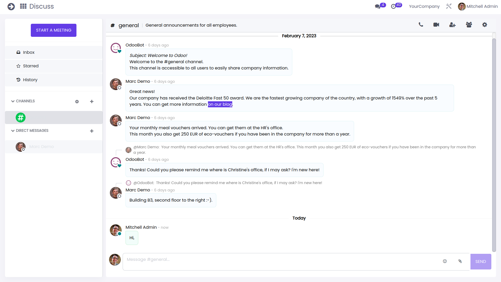Viewport: 501px width, 282px height.
Task: Open channel settings gear in header
Action: coord(485,25)
